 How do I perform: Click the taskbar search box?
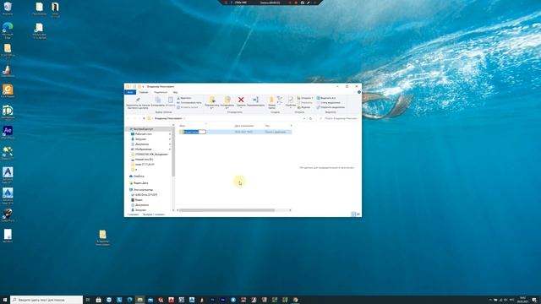(x=46, y=300)
